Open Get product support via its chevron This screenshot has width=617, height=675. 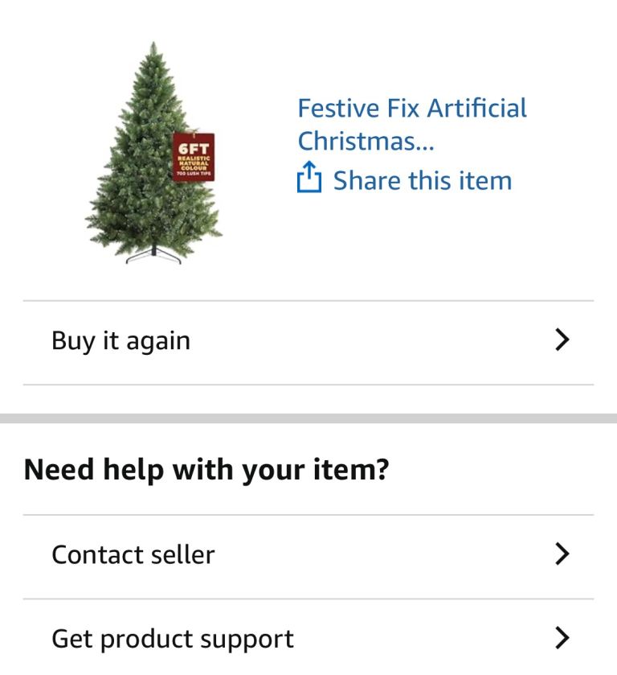[x=562, y=639]
